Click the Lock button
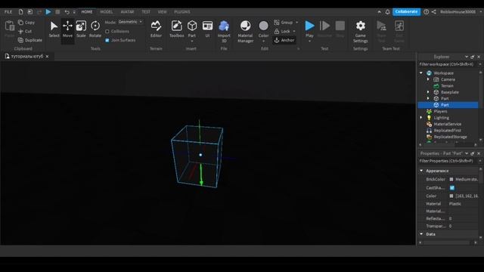The image size is (484, 272). pyautogui.click(x=282, y=32)
